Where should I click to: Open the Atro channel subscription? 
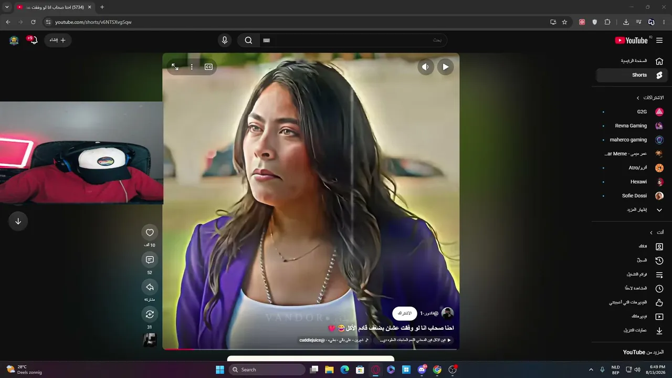click(x=631, y=168)
